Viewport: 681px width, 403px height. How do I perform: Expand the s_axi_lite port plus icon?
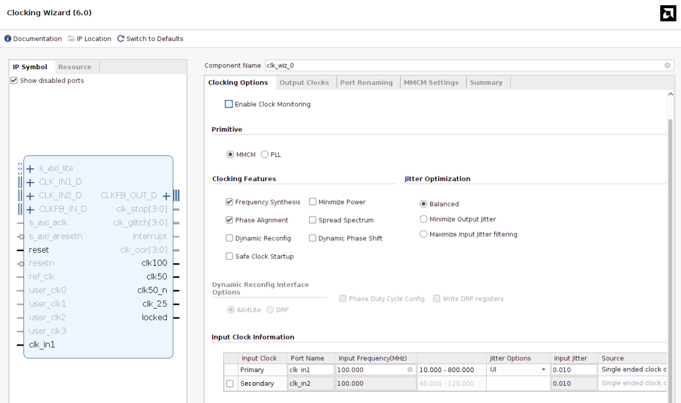(x=30, y=169)
